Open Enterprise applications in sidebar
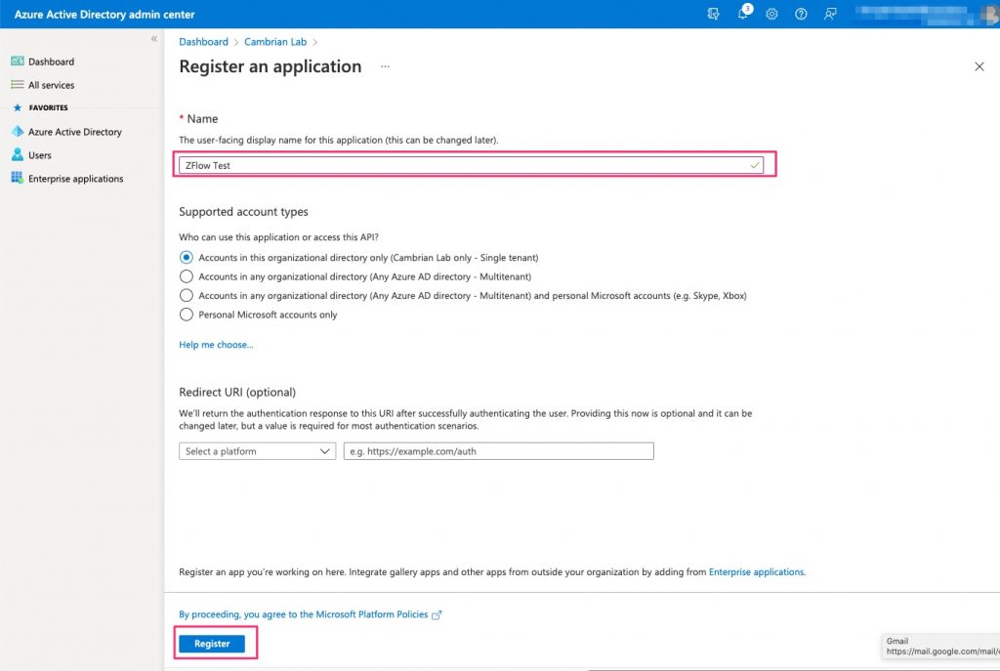Screen dimensions: 1000x671 click(x=76, y=179)
